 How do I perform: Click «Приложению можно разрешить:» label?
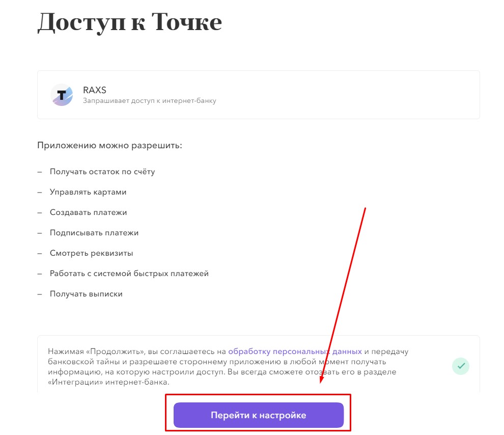tap(109, 145)
